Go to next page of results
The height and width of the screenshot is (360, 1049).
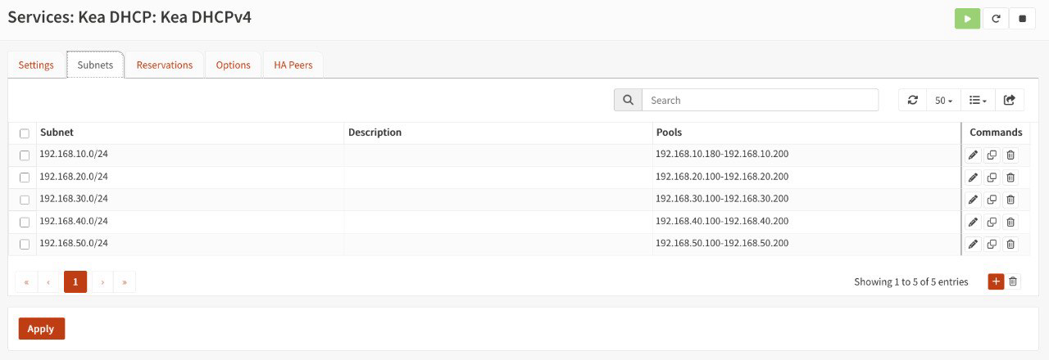tap(102, 282)
